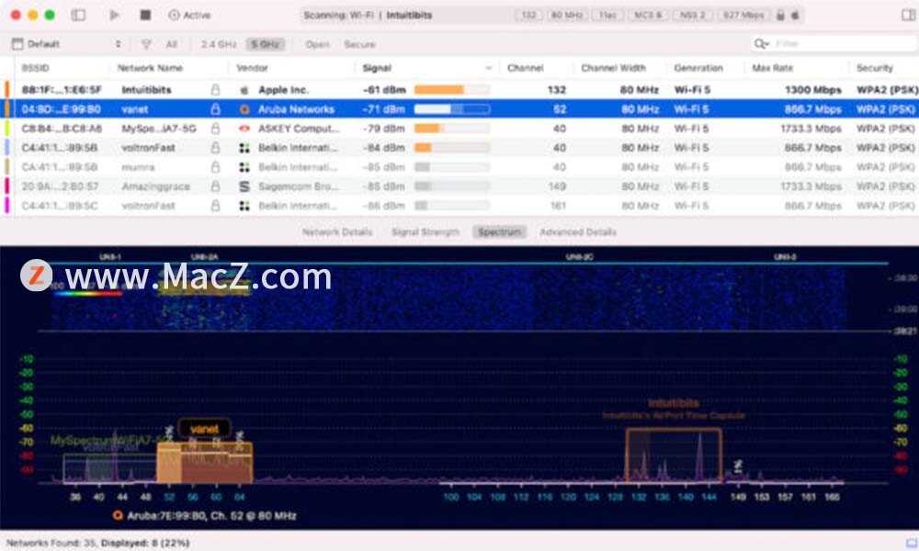This screenshot has width=919, height=551.
Task: Select the Spectrum tab
Action: pyautogui.click(x=499, y=231)
